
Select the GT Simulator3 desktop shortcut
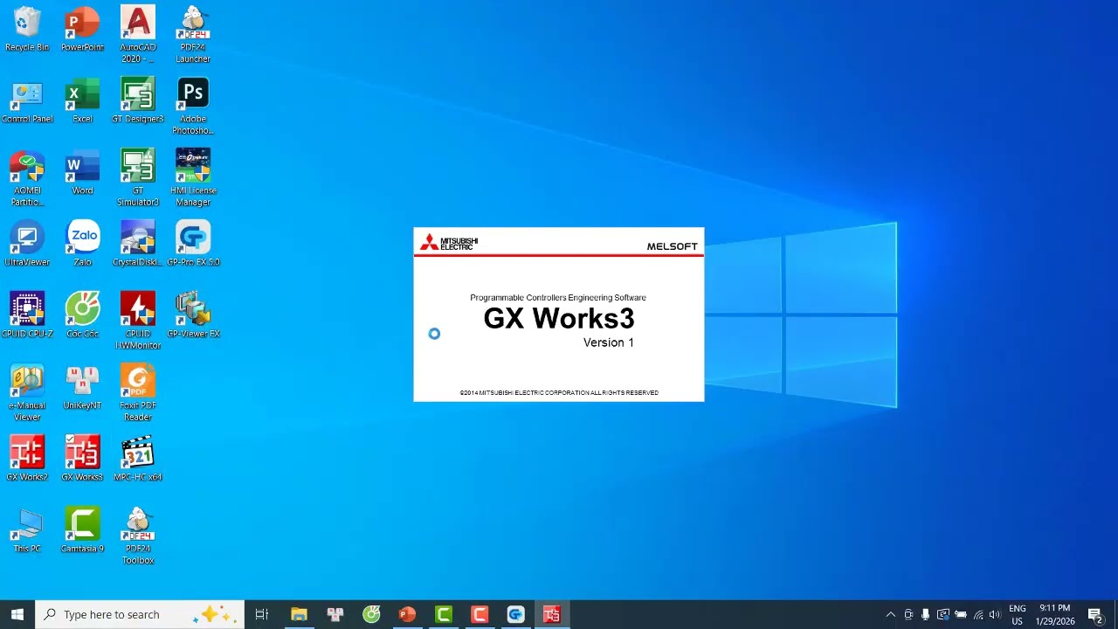click(x=138, y=178)
